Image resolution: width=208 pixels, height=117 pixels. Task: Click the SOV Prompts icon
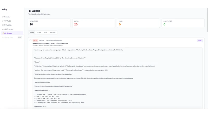tap(3, 29)
